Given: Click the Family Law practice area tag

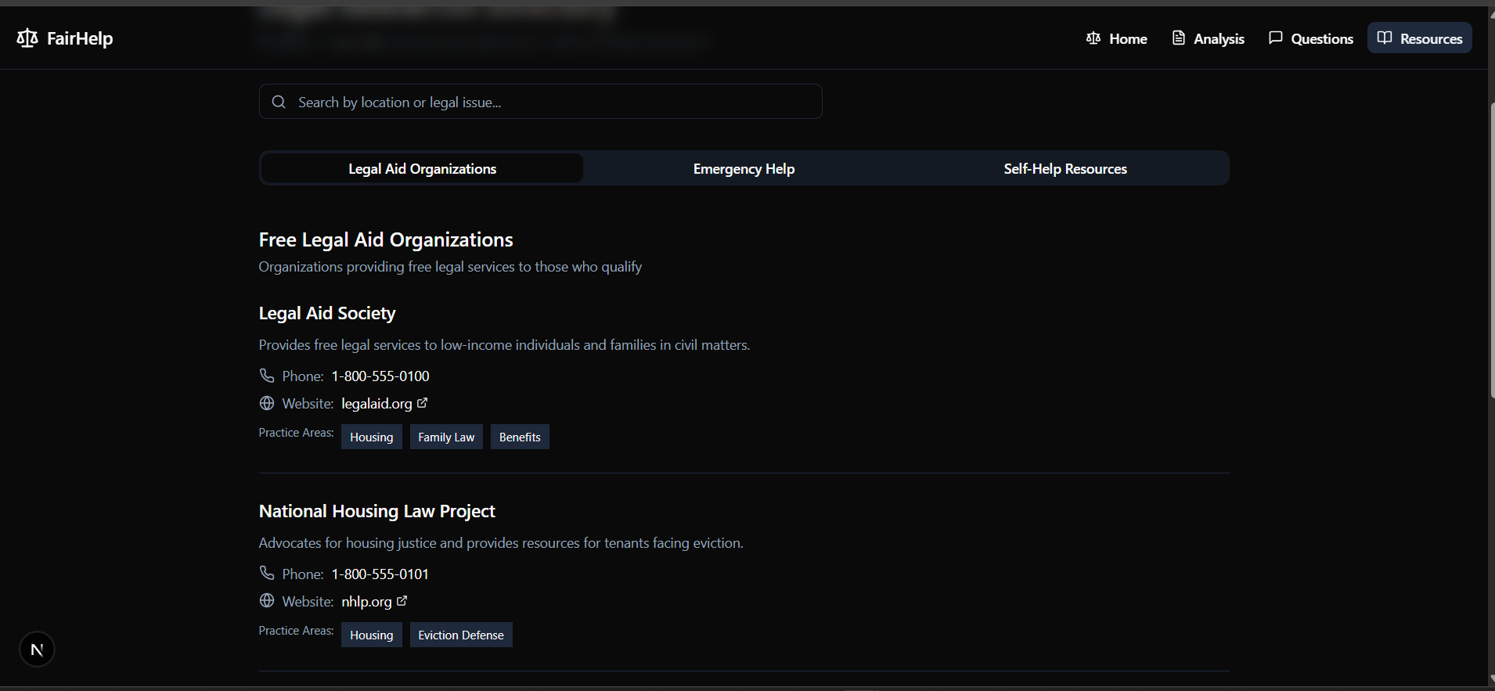Looking at the screenshot, I should (446, 437).
